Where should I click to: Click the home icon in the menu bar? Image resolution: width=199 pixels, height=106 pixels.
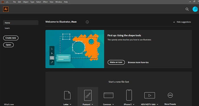coord(7,2)
